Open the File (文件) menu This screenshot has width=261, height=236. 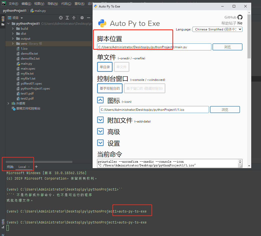[13, 4]
